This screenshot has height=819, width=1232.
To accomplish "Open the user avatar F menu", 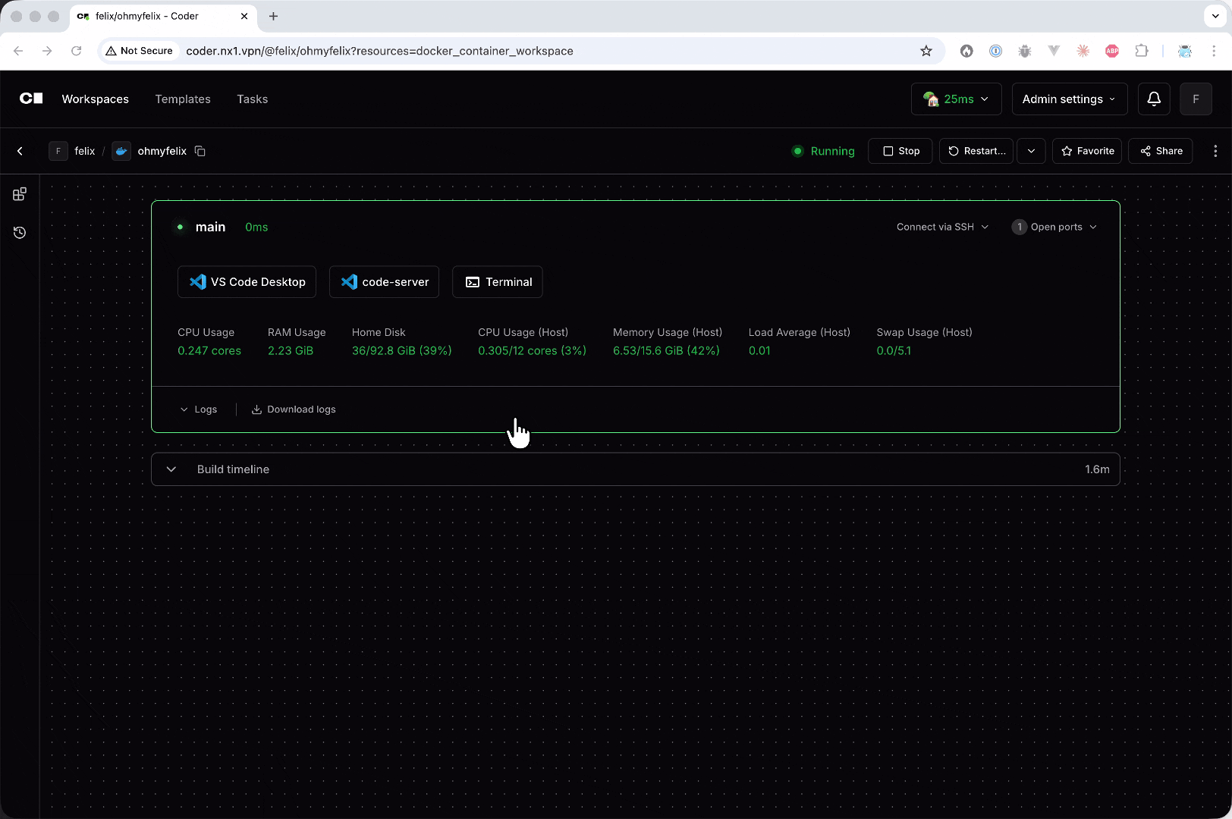I will point(1196,99).
